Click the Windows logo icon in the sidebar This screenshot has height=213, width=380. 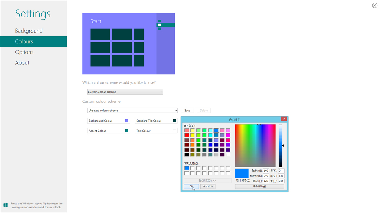(x=6, y=205)
